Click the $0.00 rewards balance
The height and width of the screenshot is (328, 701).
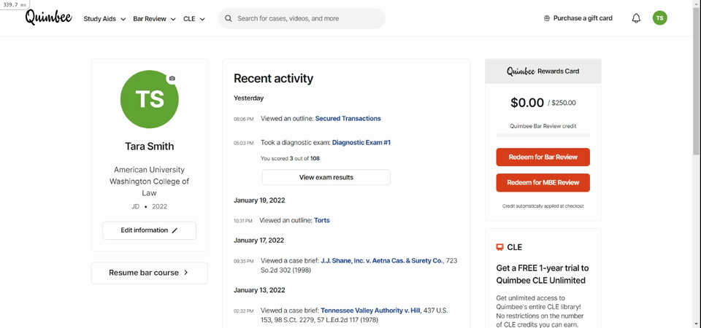tap(527, 103)
